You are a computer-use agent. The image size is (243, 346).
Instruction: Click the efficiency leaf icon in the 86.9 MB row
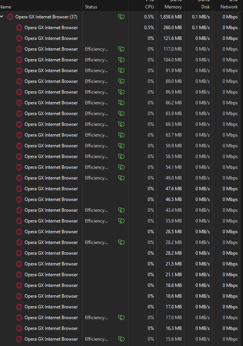point(121,92)
